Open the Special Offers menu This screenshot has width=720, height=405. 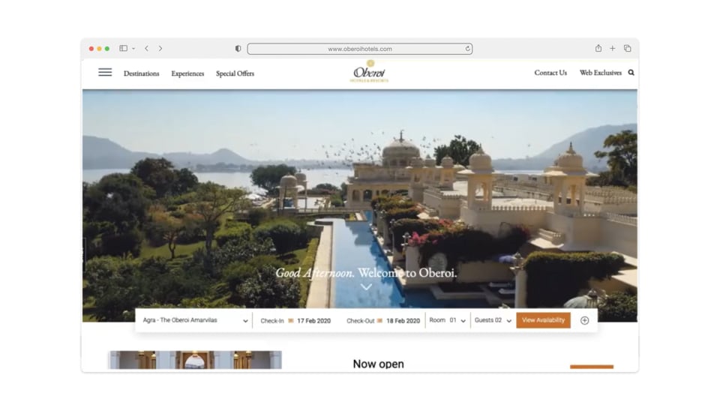click(x=235, y=73)
